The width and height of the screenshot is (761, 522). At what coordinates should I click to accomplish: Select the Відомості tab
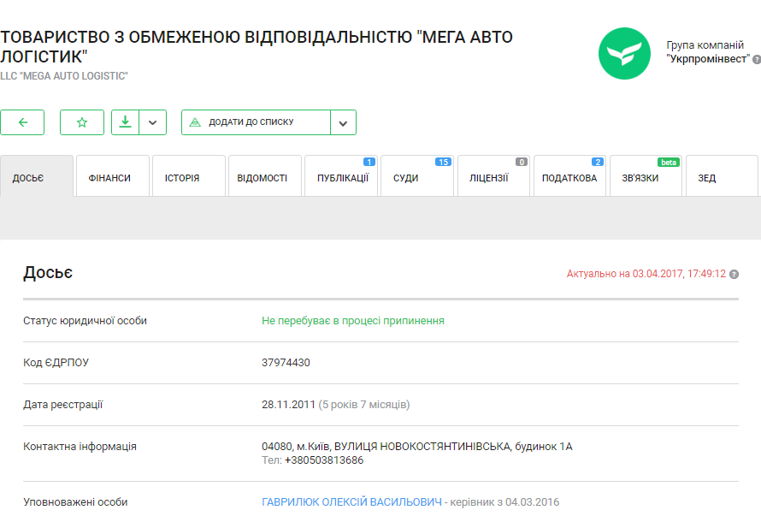(264, 178)
